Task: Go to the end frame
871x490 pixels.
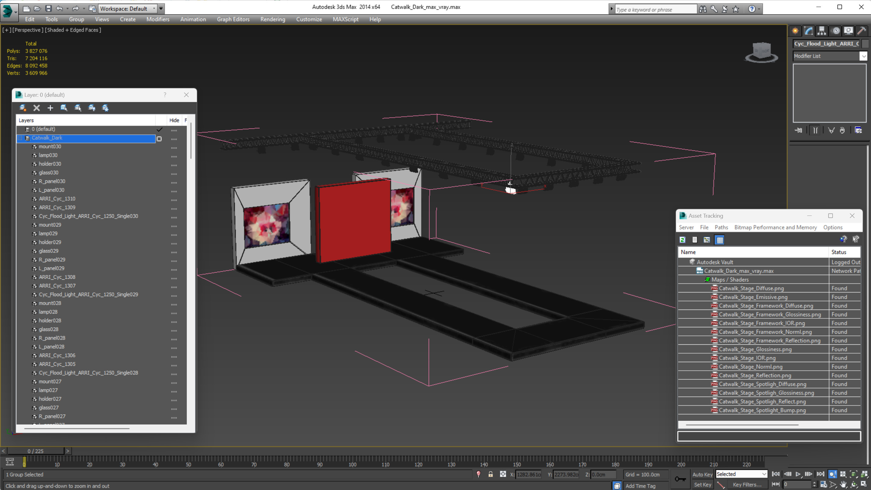Action: (820, 474)
